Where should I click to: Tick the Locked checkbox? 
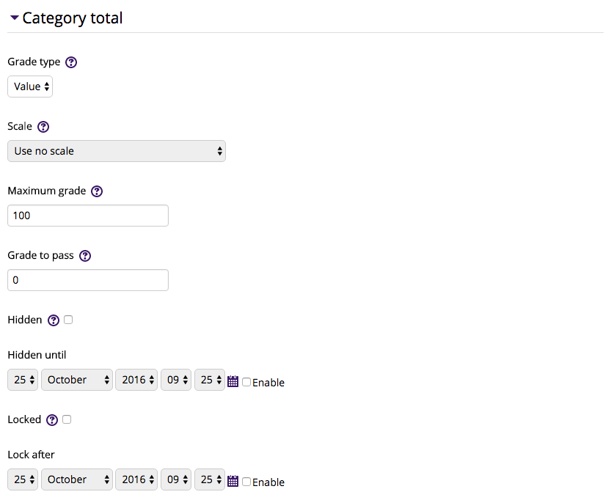[67, 419]
